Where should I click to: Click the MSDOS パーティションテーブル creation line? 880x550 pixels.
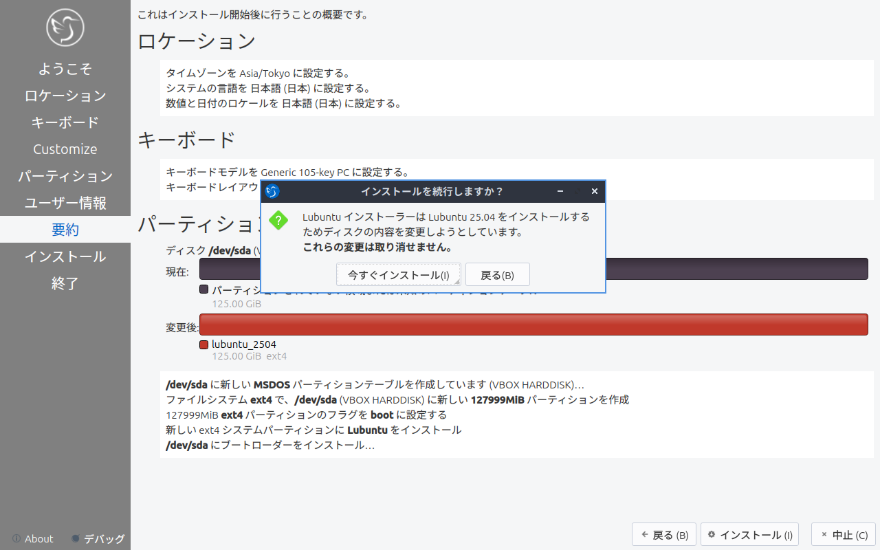pyautogui.click(x=375, y=384)
